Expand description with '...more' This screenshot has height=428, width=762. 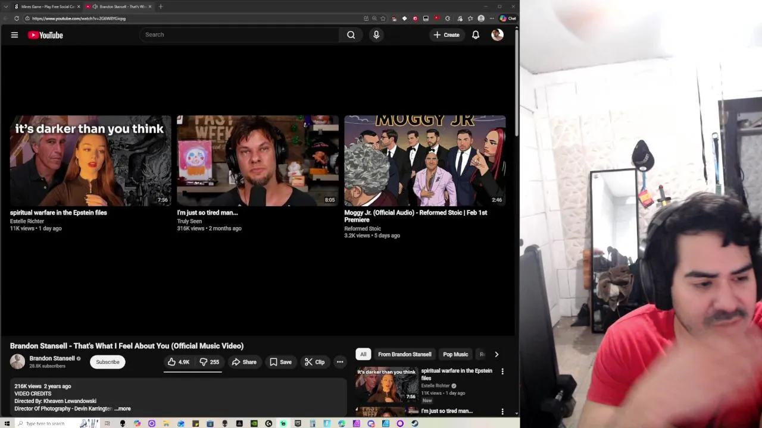(123, 409)
